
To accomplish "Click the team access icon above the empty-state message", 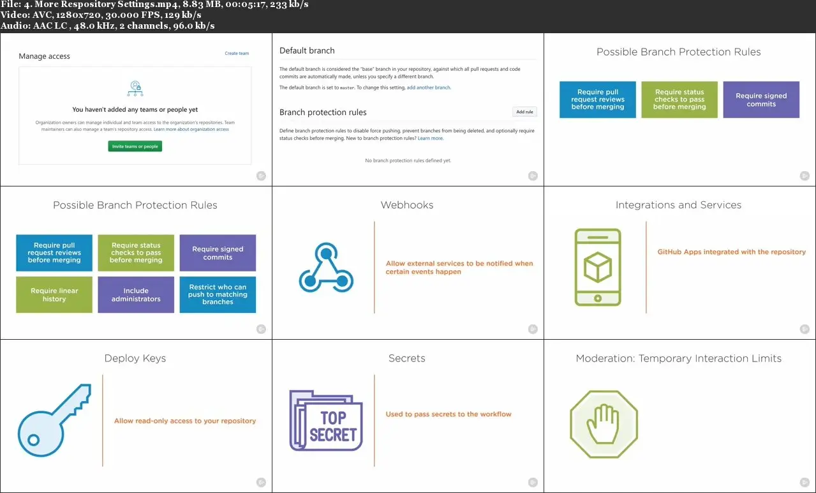I will click(x=135, y=88).
